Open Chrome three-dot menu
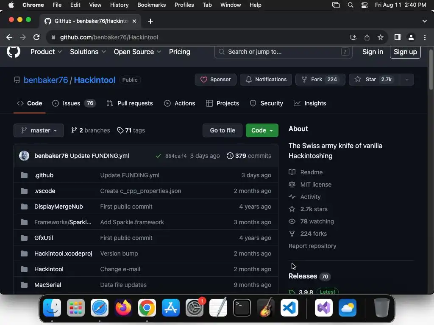Viewport: 434px width, 325px height. (425, 37)
